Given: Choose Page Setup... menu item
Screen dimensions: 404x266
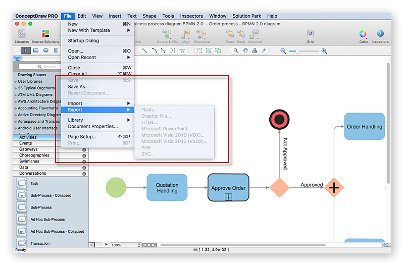Looking at the screenshot, I should [x=97, y=137].
